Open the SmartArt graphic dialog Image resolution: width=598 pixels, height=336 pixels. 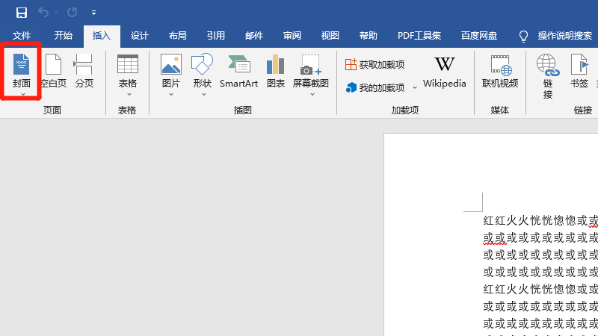(238, 72)
